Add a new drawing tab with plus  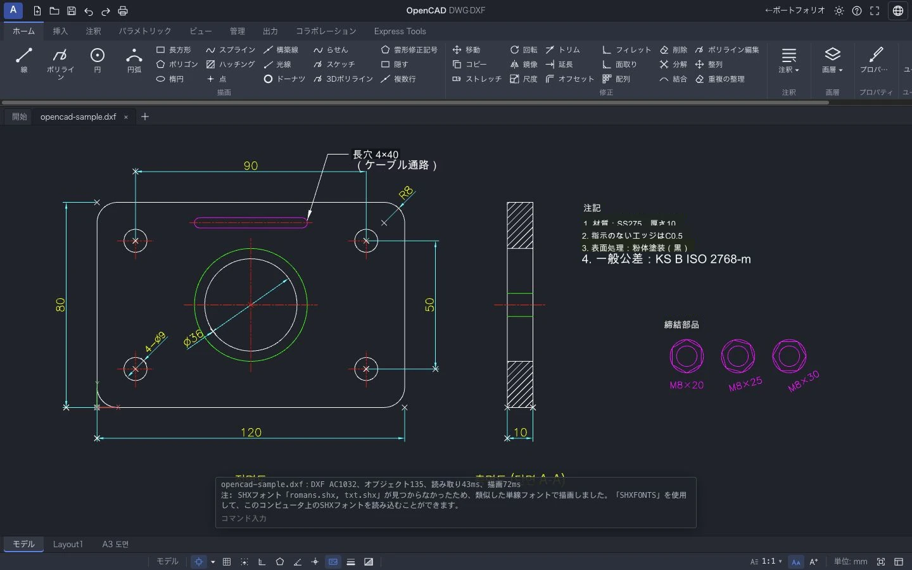[x=145, y=117]
